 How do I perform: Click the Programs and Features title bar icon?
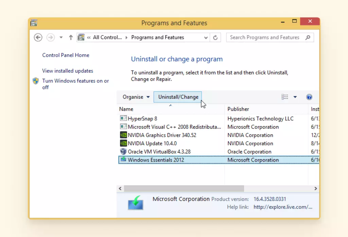pos(34,23)
